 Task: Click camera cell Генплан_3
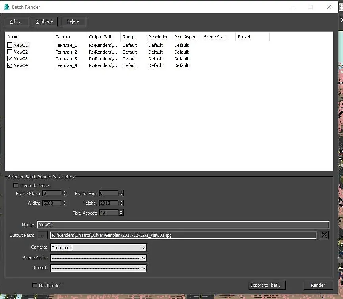pos(66,59)
